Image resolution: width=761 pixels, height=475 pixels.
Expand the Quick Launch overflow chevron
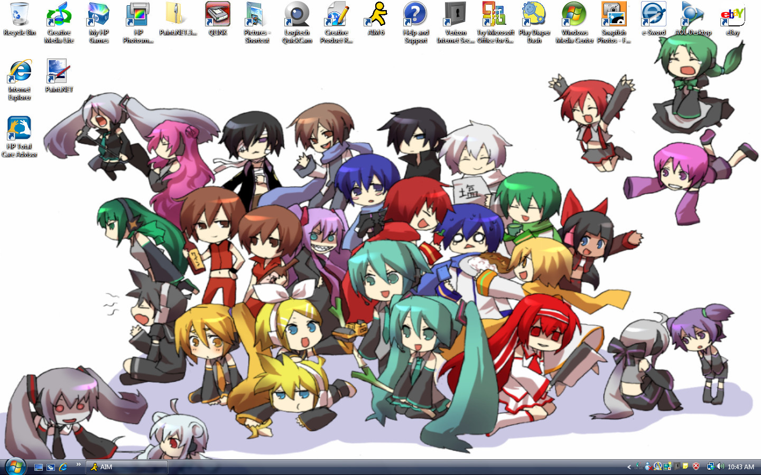78,465
